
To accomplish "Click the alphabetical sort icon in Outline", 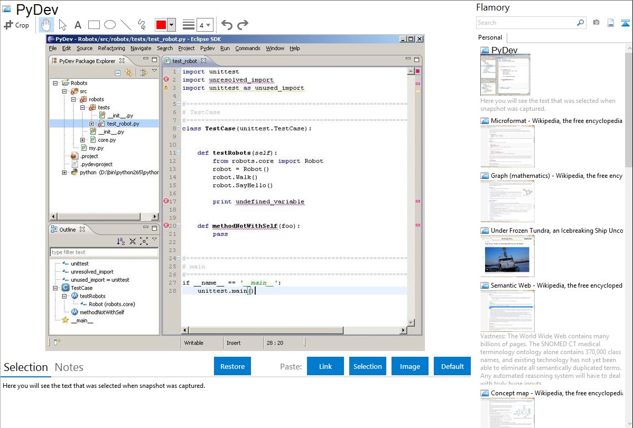I will (120, 241).
